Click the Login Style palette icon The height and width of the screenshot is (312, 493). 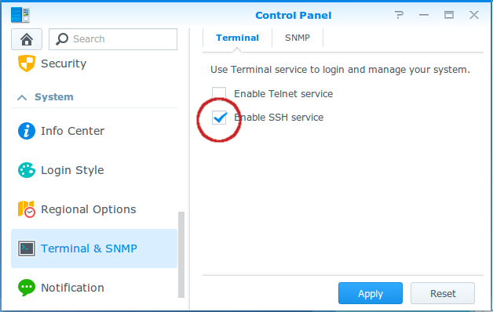click(x=27, y=170)
